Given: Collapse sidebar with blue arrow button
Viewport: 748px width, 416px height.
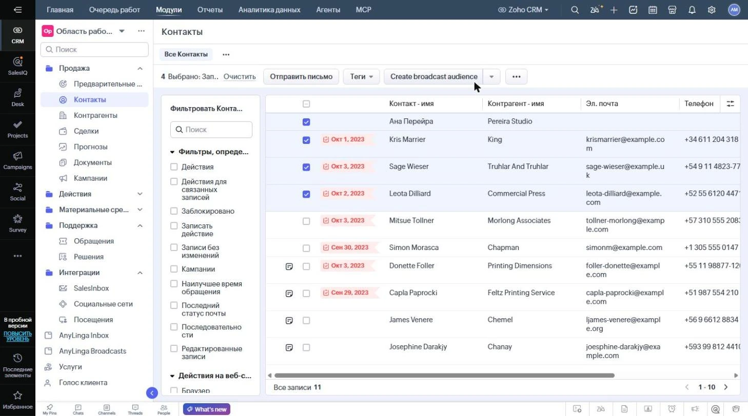Looking at the screenshot, I should [152, 393].
